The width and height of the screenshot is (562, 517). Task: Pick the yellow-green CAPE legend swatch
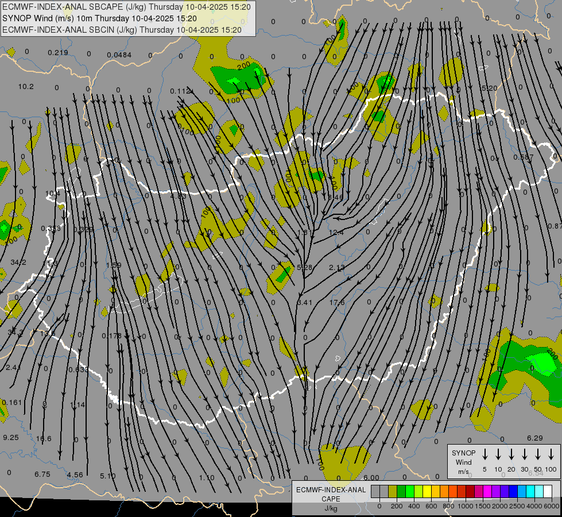(418, 491)
